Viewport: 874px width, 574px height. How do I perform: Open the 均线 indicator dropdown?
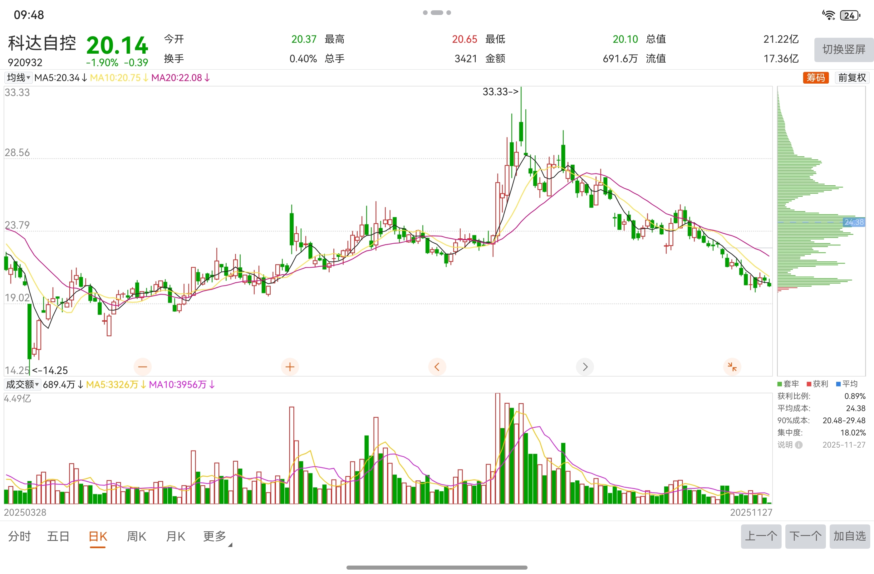point(18,77)
